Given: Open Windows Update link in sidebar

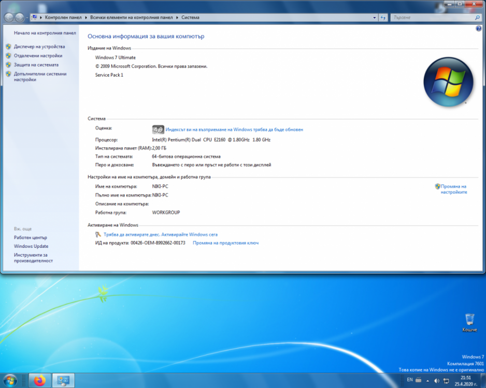Looking at the screenshot, I should coord(31,246).
